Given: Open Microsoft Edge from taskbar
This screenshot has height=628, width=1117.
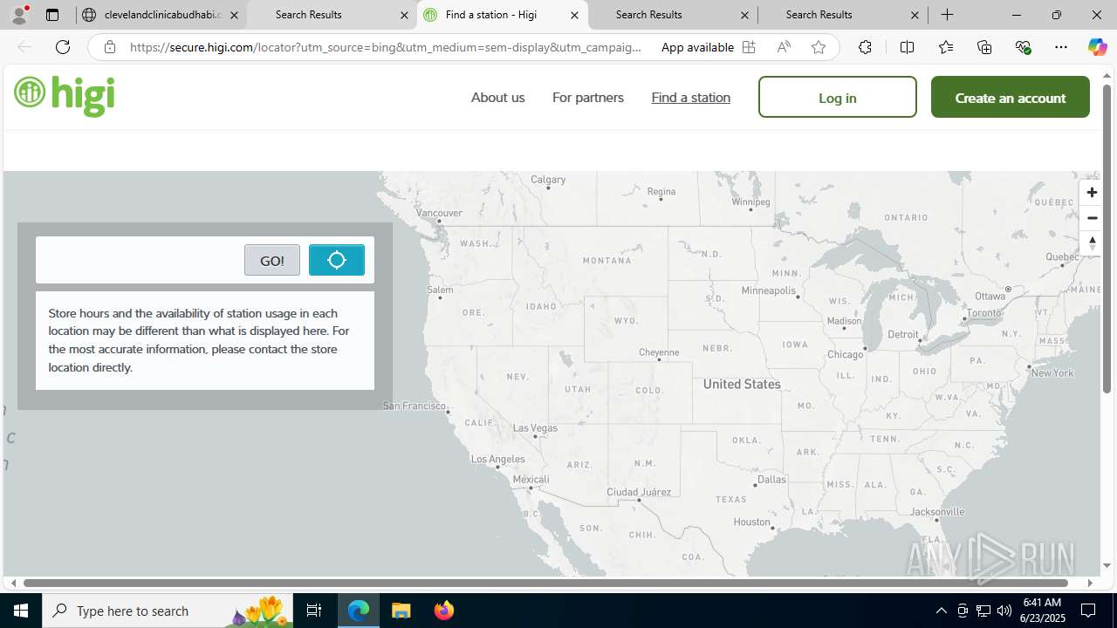Looking at the screenshot, I should [x=359, y=611].
